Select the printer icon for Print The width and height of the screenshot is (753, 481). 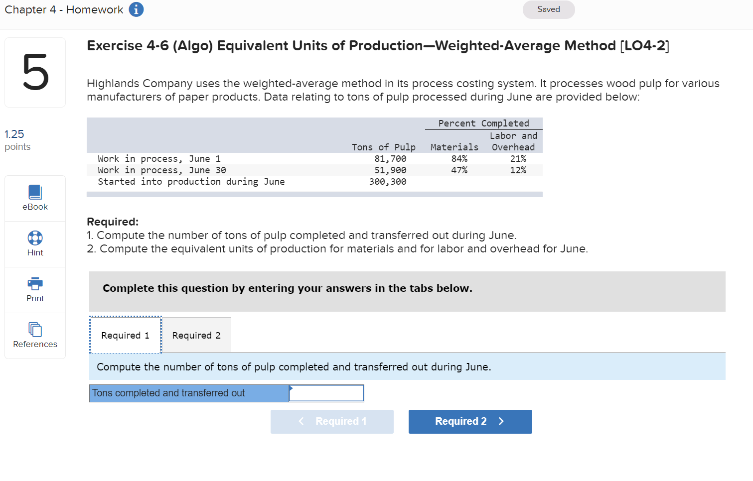(34, 284)
